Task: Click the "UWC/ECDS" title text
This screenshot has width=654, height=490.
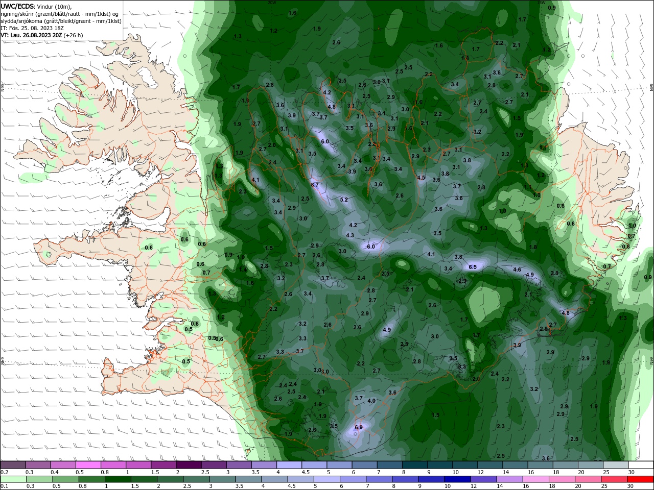Action: coord(17,6)
